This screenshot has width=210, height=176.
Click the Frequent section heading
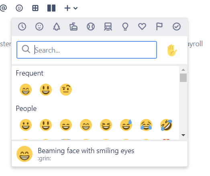[29, 73]
